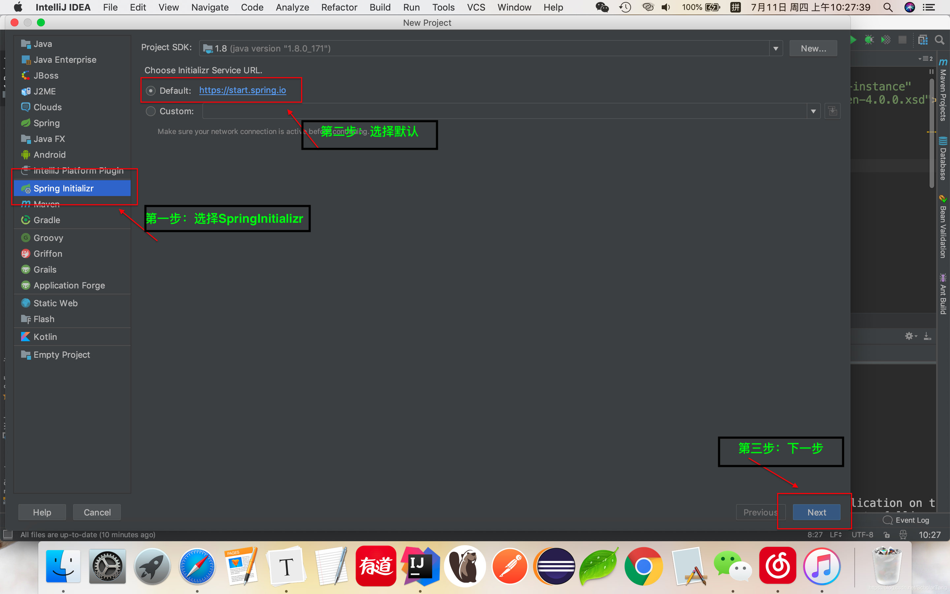Click the Cancel button
This screenshot has height=594, width=950.
[x=97, y=512]
